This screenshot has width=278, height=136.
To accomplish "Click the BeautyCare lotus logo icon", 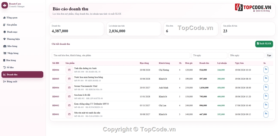I will (x=5, y=5).
